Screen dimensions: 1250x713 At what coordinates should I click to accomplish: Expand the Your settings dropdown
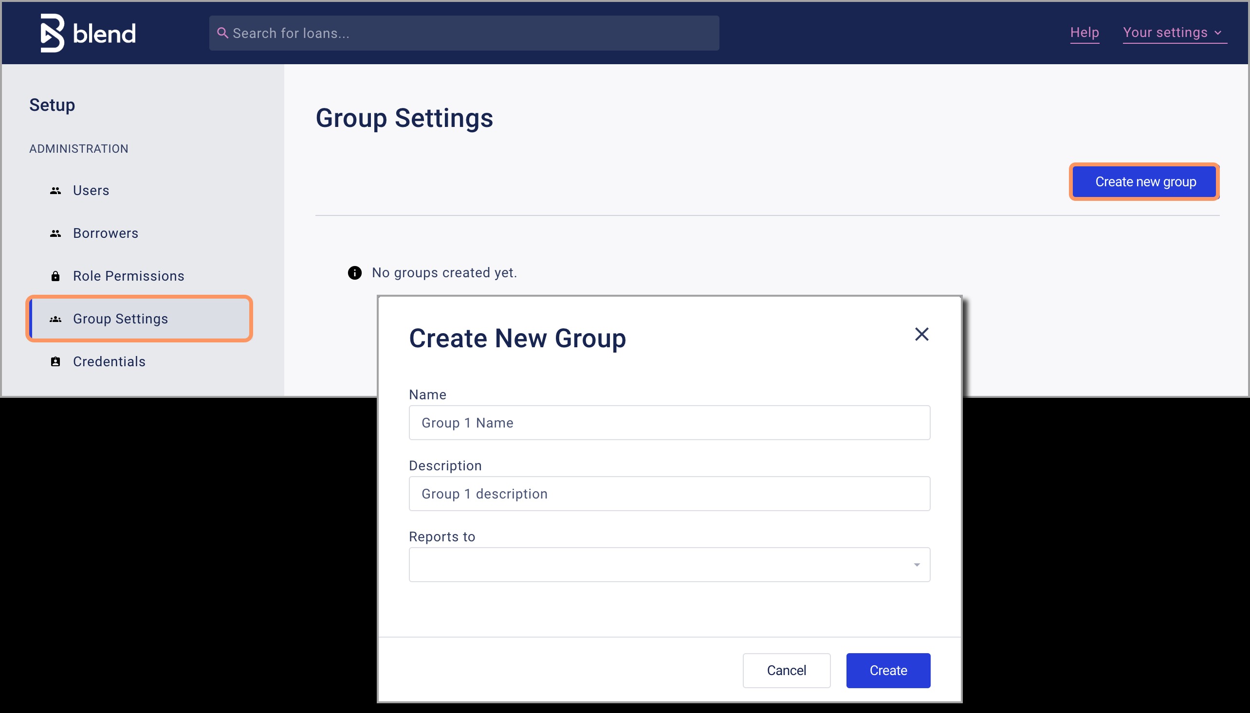[x=1174, y=33]
